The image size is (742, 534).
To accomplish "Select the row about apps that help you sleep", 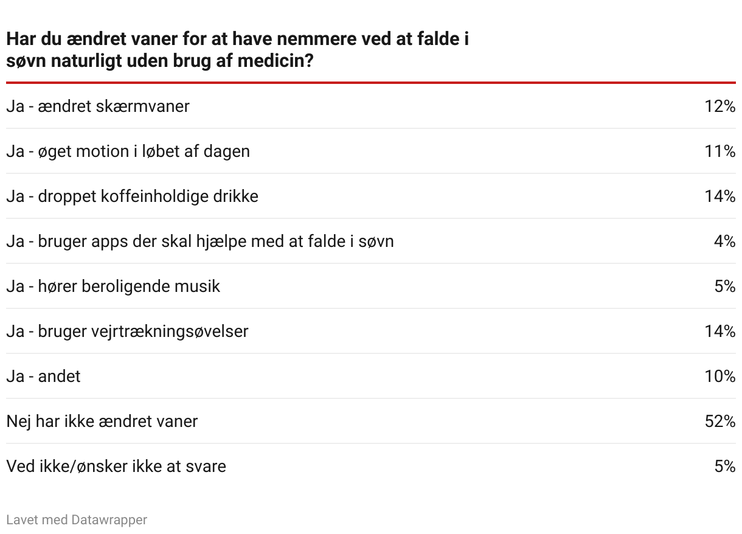I will point(371,241).
